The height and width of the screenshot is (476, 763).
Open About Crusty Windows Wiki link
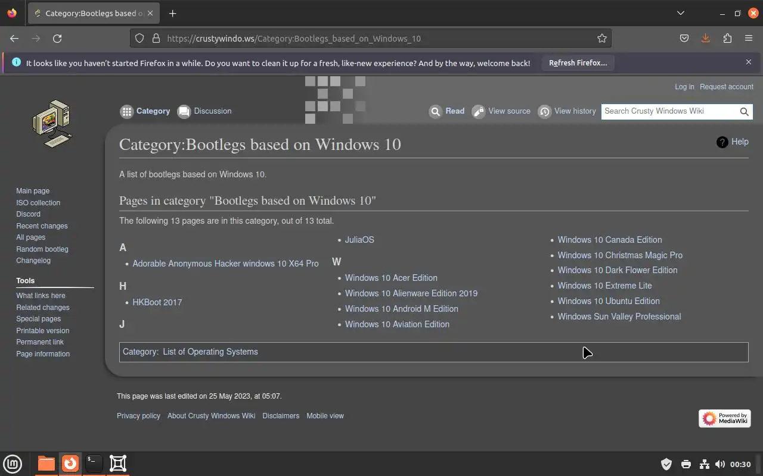click(211, 416)
